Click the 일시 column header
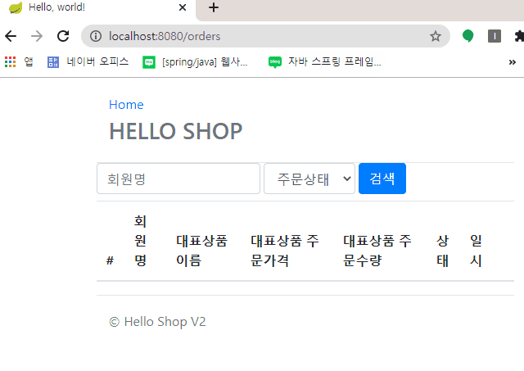This screenshot has height=371, width=524. (x=476, y=251)
